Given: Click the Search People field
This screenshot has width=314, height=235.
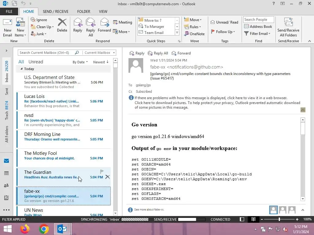Looking at the screenshot, I should coord(258,19).
